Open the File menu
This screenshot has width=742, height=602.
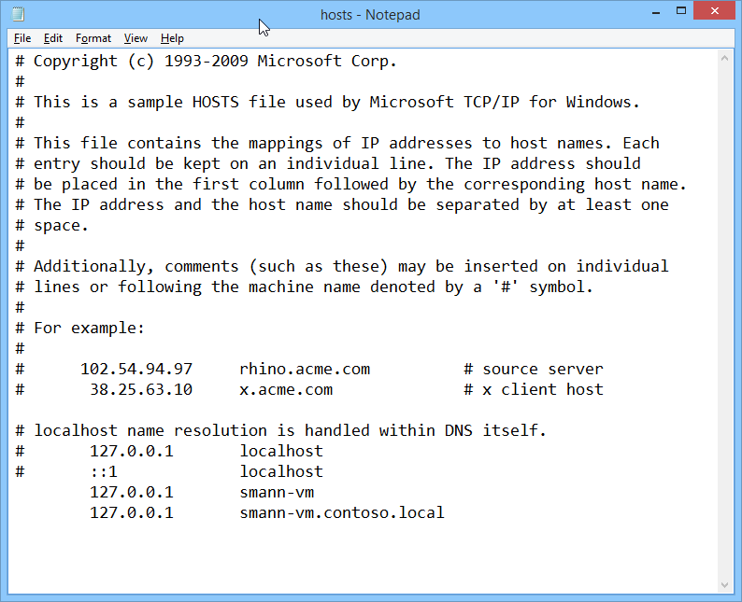click(x=22, y=38)
